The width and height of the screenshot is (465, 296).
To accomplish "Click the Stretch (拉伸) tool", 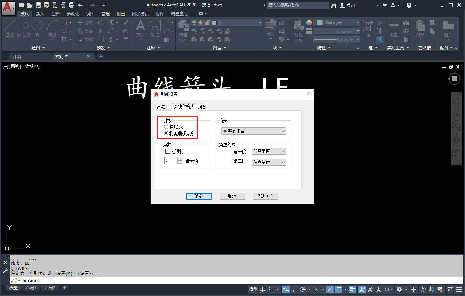I will coord(85,39).
